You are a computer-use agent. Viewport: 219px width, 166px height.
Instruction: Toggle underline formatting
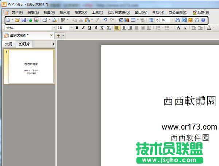tap(89, 28)
